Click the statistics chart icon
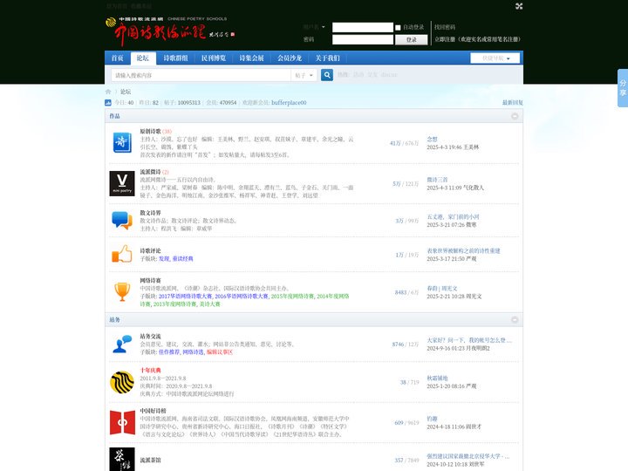Image resolution: width=628 pixels, height=471 pixels. (x=108, y=103)
